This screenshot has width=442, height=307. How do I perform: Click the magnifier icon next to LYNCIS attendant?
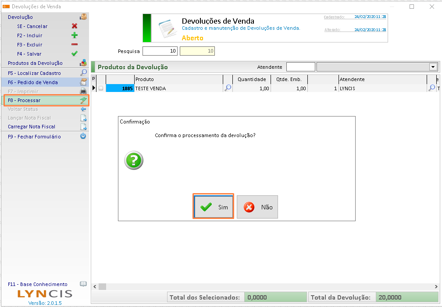[431, 88]
